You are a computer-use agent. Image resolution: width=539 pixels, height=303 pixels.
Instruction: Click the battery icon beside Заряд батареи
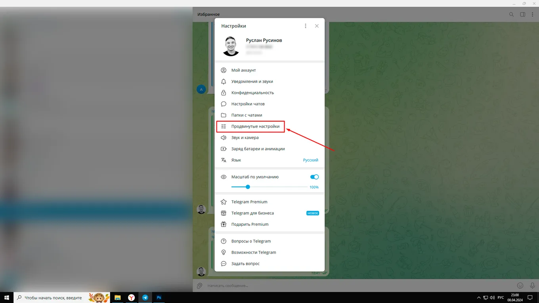[224, 149]
